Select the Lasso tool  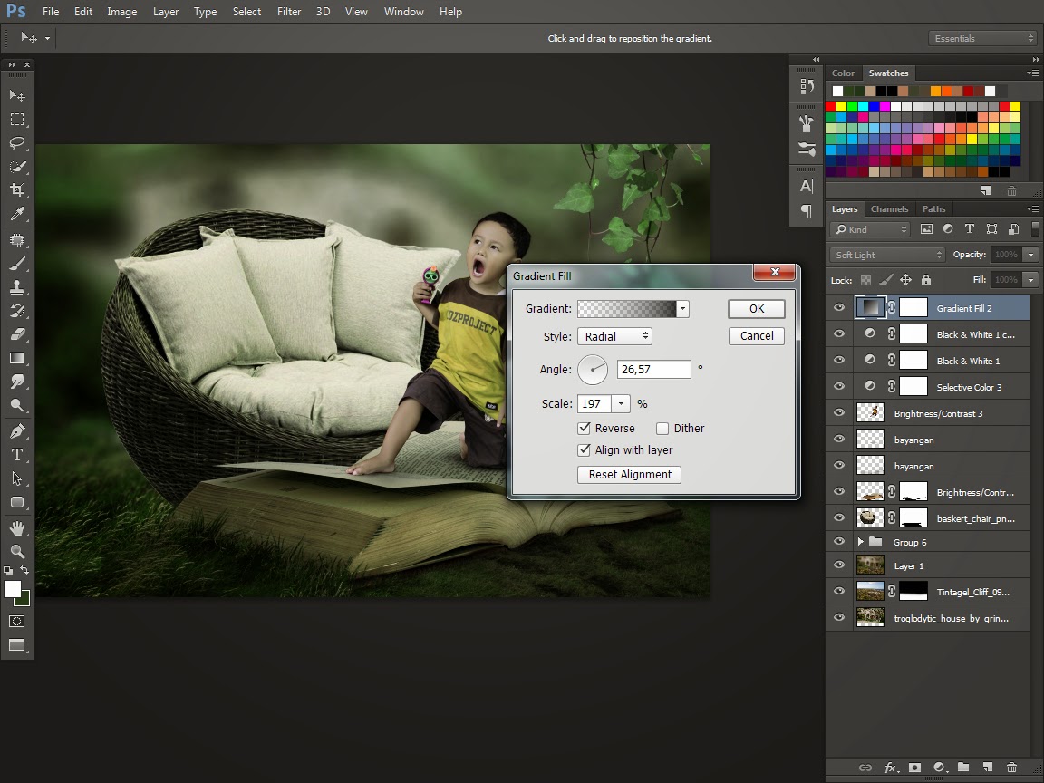point(17,143)
